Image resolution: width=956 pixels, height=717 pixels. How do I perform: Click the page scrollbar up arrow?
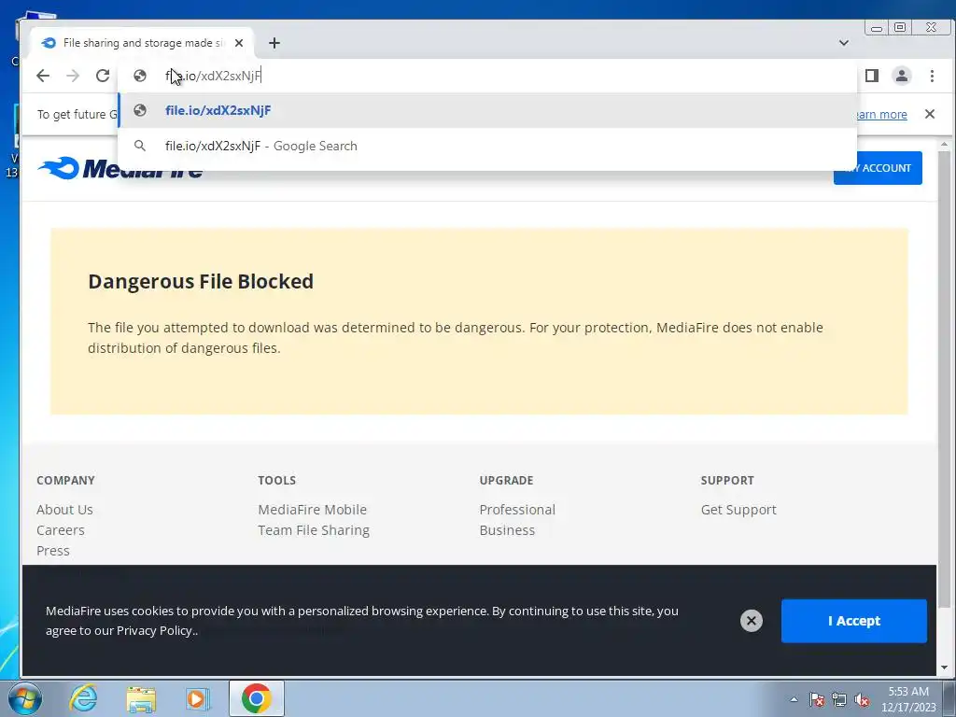[x=945, y=145]
